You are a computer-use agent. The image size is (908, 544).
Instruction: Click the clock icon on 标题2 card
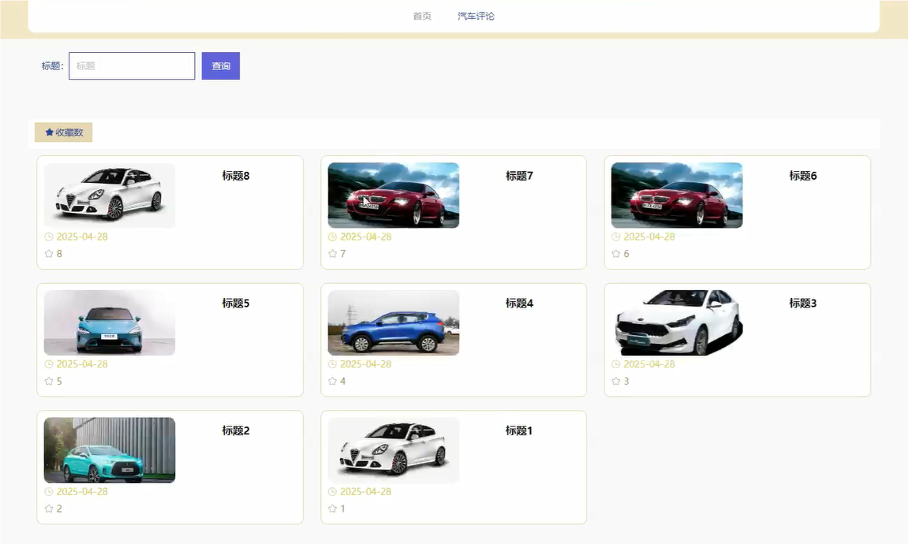click(49, 491)
